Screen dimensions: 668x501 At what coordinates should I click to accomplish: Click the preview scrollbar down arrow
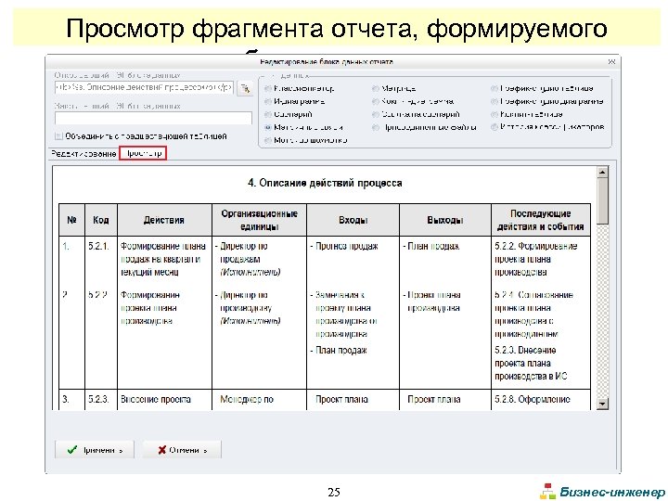tap(602, 404)
